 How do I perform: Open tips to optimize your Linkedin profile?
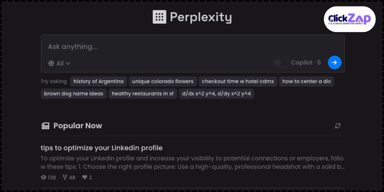tap(101, 148)
